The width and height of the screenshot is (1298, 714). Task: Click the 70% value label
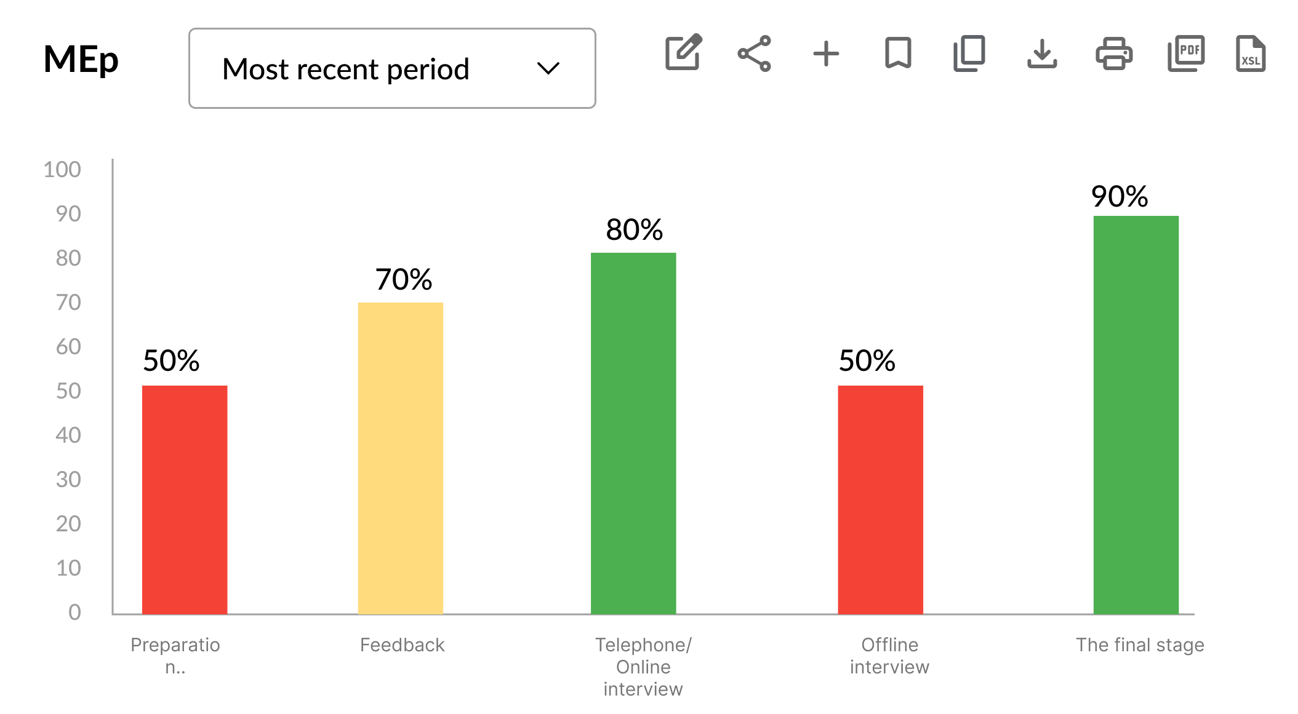coord(404,280)
